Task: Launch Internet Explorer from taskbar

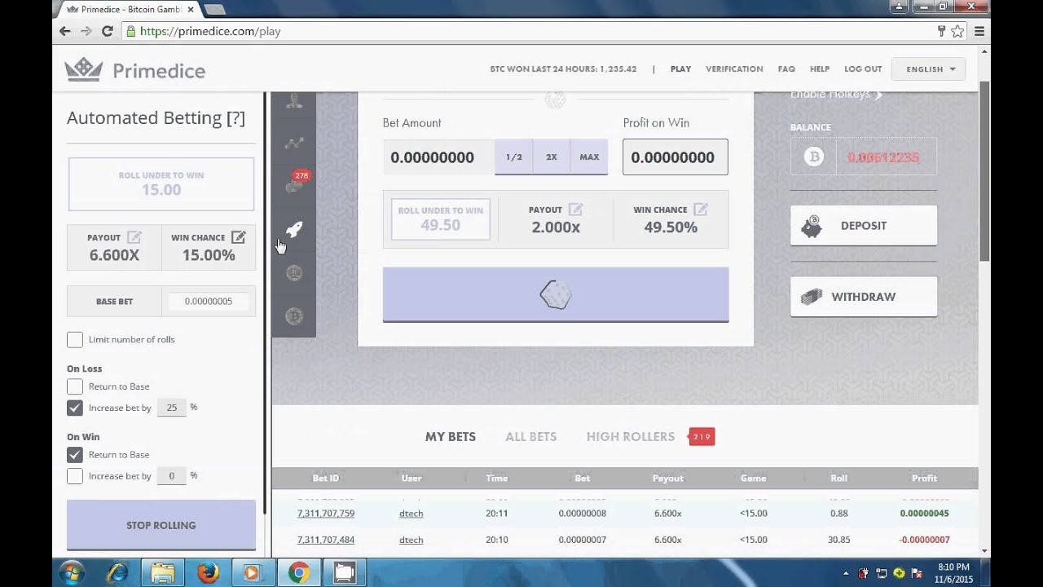Action: coord(117,573)
